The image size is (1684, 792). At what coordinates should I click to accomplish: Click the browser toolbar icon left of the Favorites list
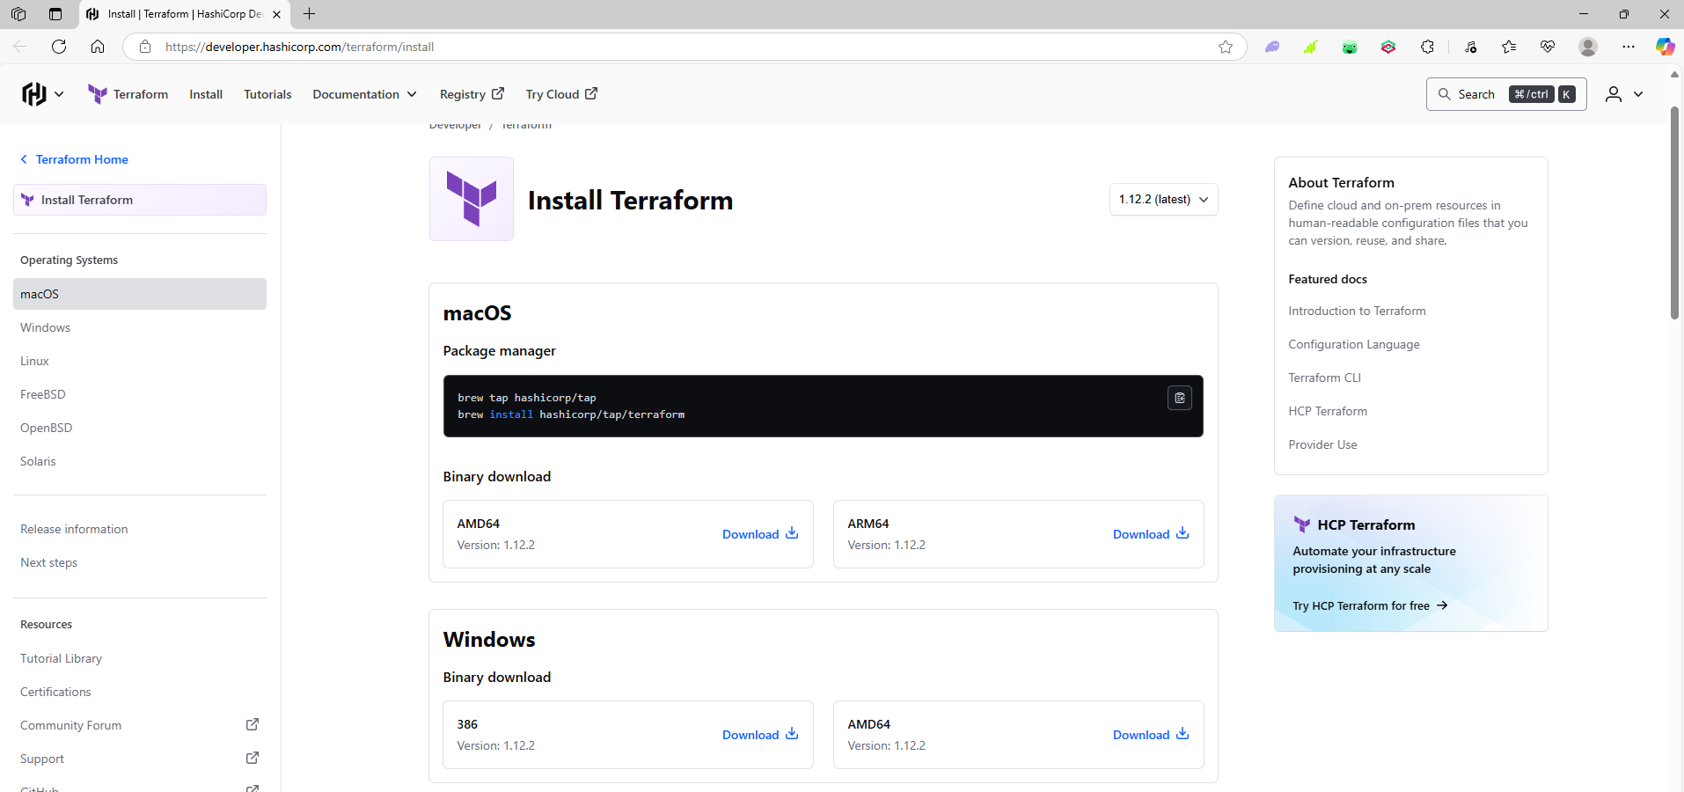[x=1470, y=47]
